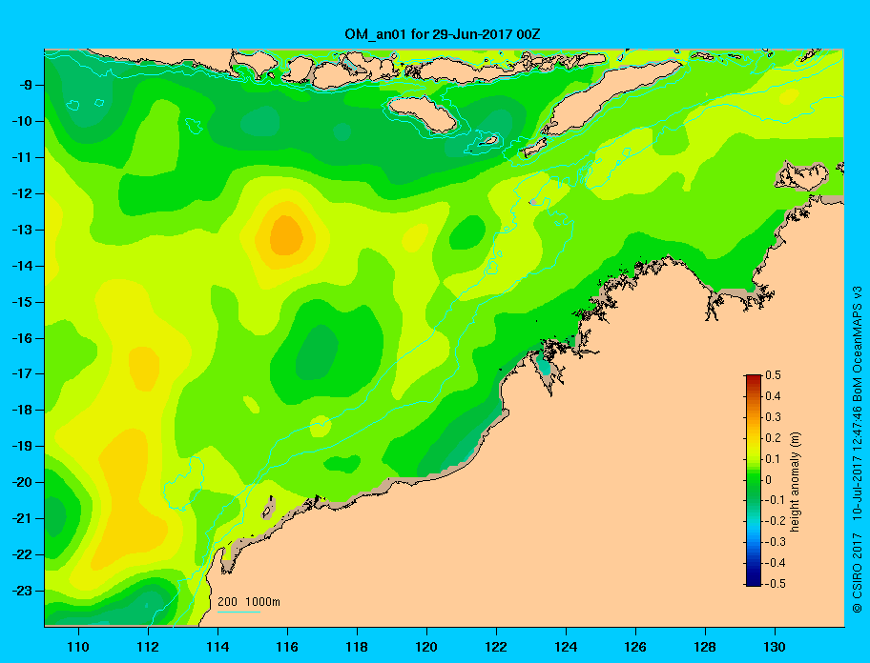
Task: Click the longitude label 120
Action: (426, 647)
